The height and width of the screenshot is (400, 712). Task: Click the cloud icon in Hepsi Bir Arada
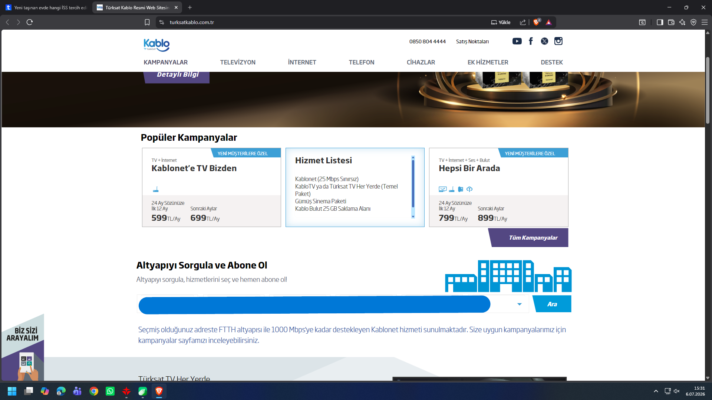click(469, 189)
